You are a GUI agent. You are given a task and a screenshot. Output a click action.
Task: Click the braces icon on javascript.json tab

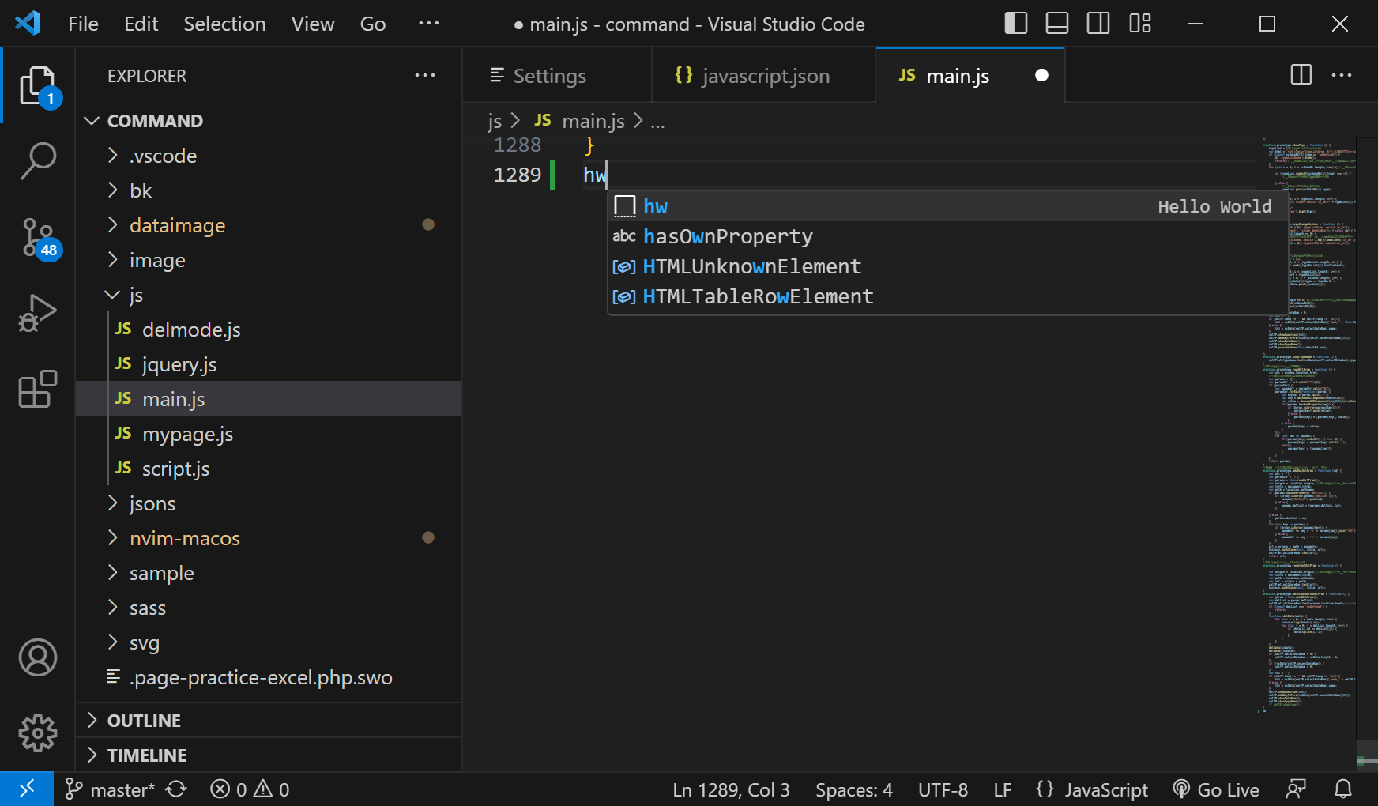click(683, 75)
